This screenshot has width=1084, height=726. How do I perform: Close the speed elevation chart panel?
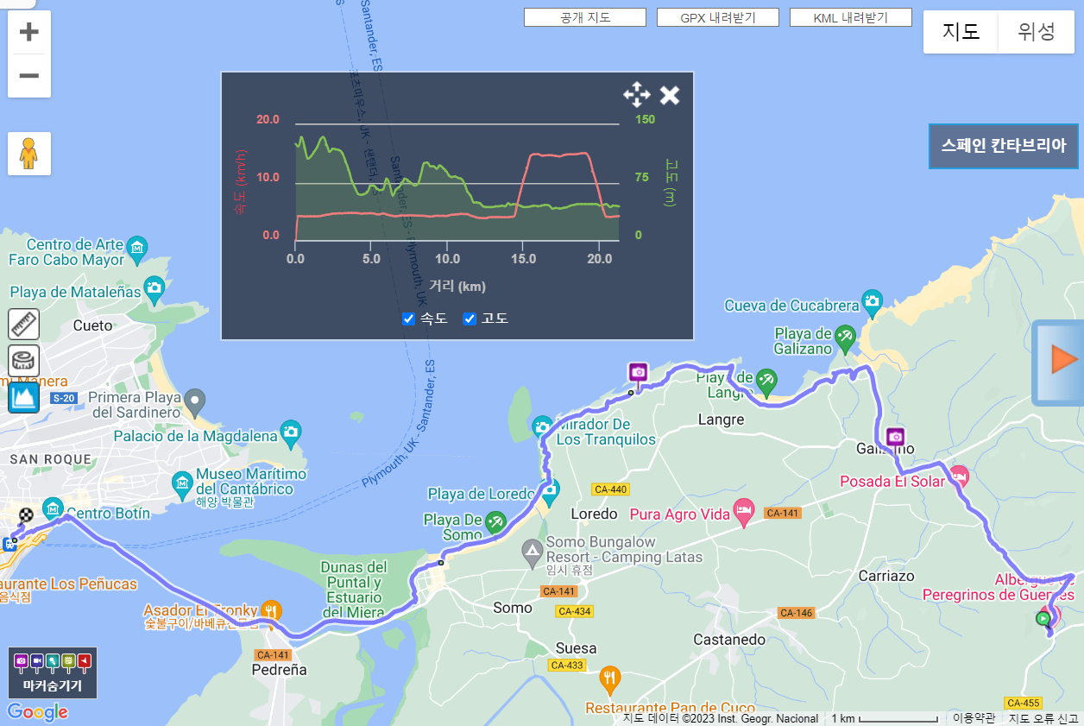pos(670,95)
